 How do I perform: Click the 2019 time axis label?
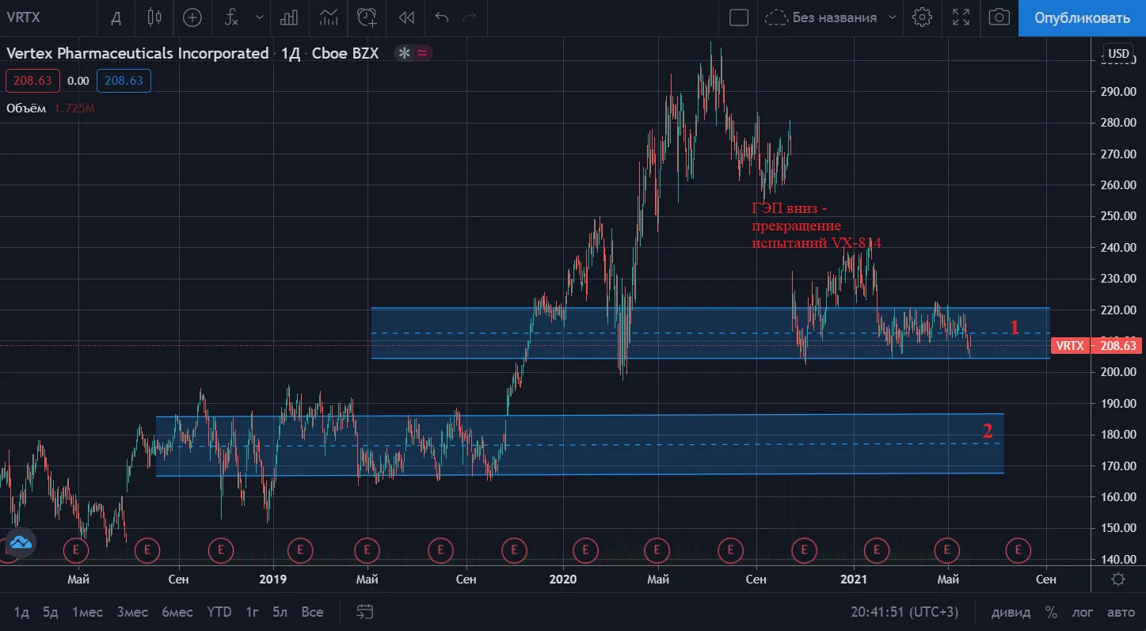(272, 579)
